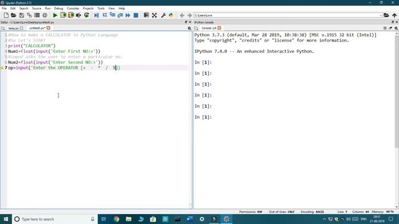
Task: Open the Help menu
Action: click(x=122, y=8)
